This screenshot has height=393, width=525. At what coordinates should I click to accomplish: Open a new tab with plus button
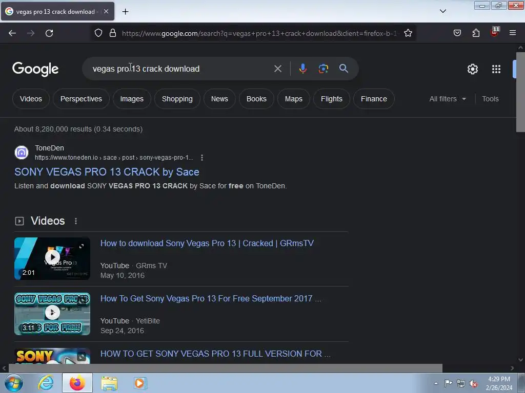[x=125, y=12]
